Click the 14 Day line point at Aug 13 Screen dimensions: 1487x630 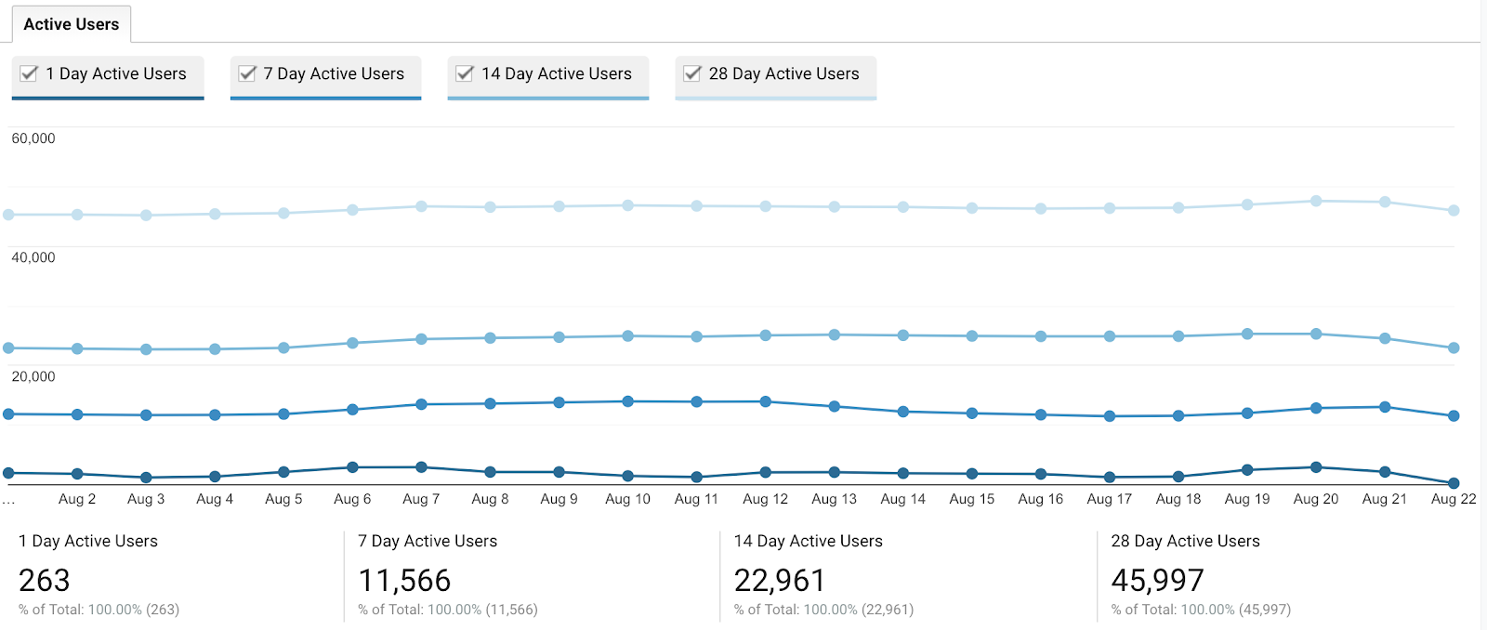click(x=835, y=335)
